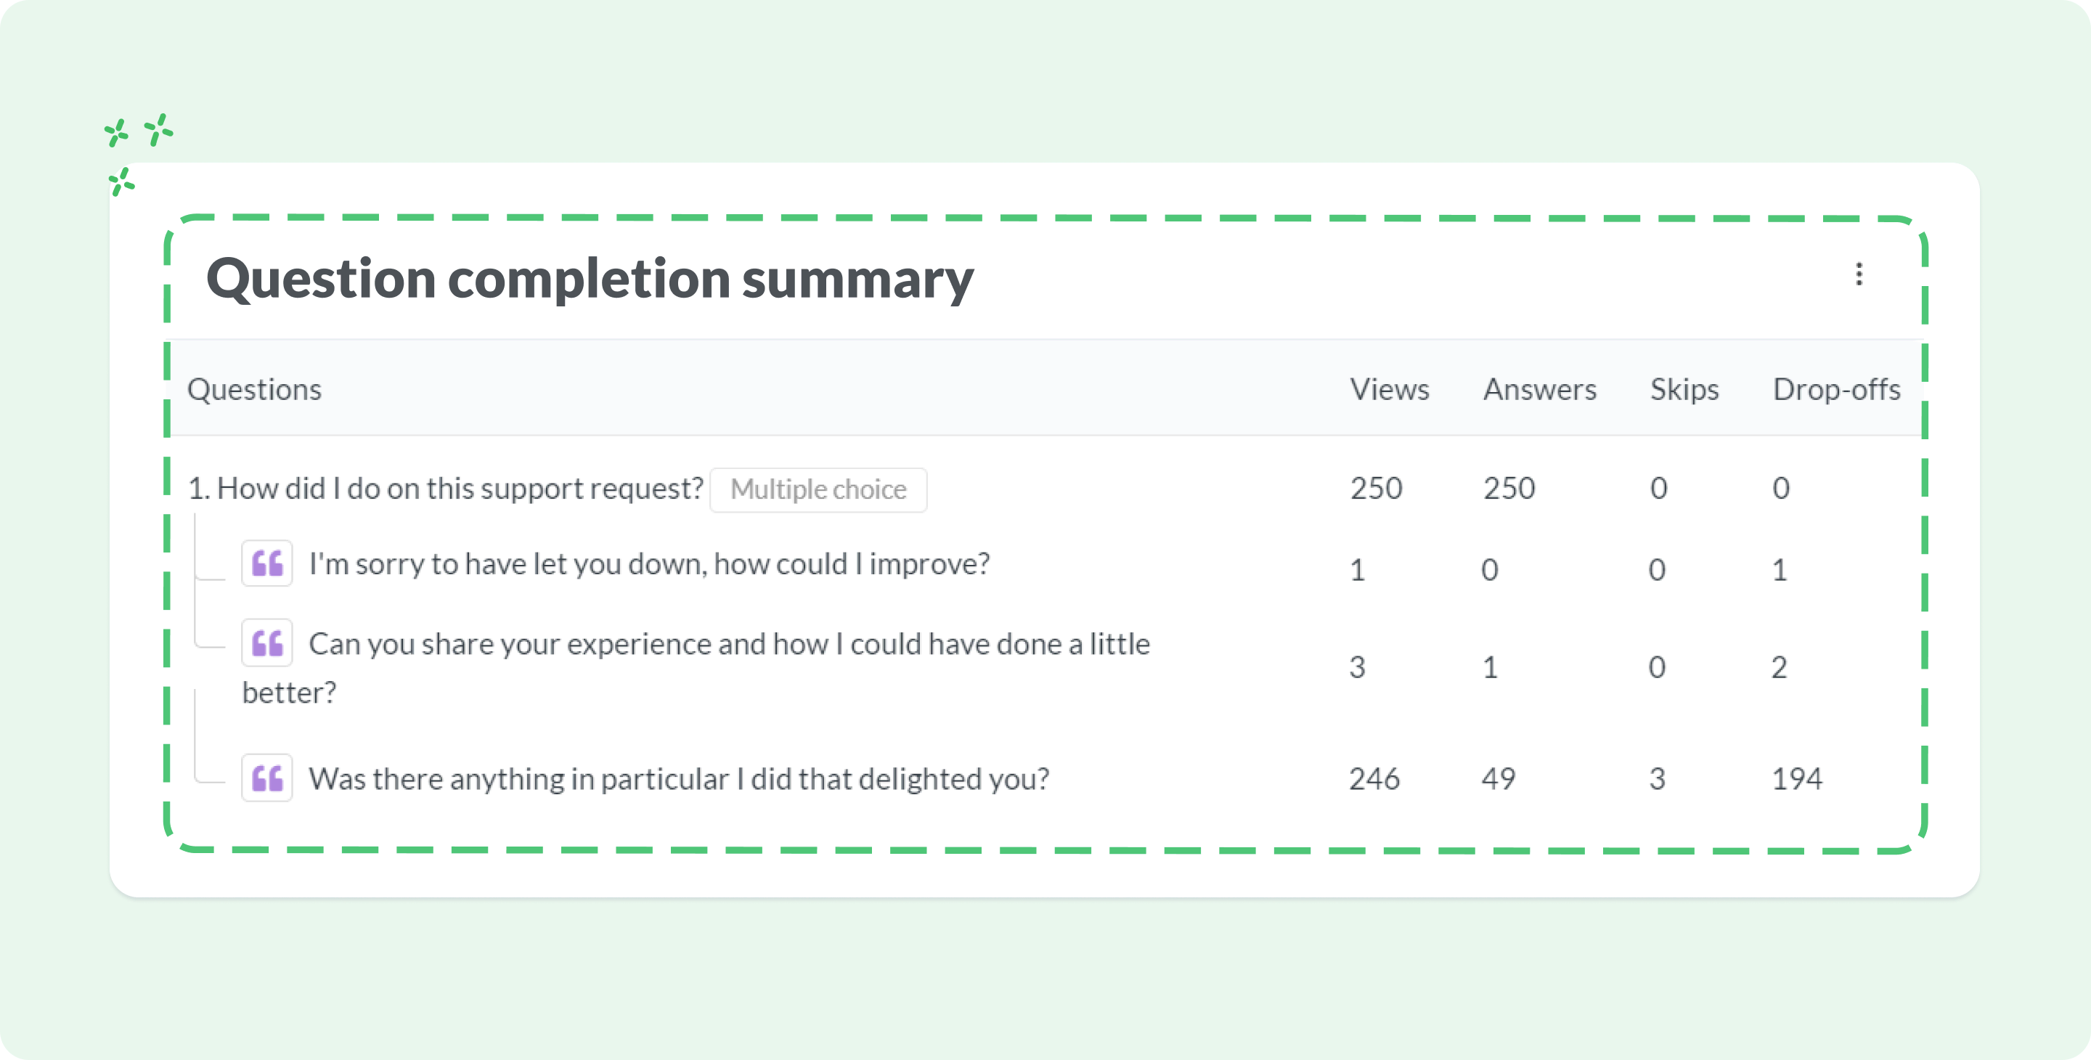Screen dimensions: 2091x1060
Task: Click quote icon beside "I'm sorry" question
Action: click(x=267, y=563)
